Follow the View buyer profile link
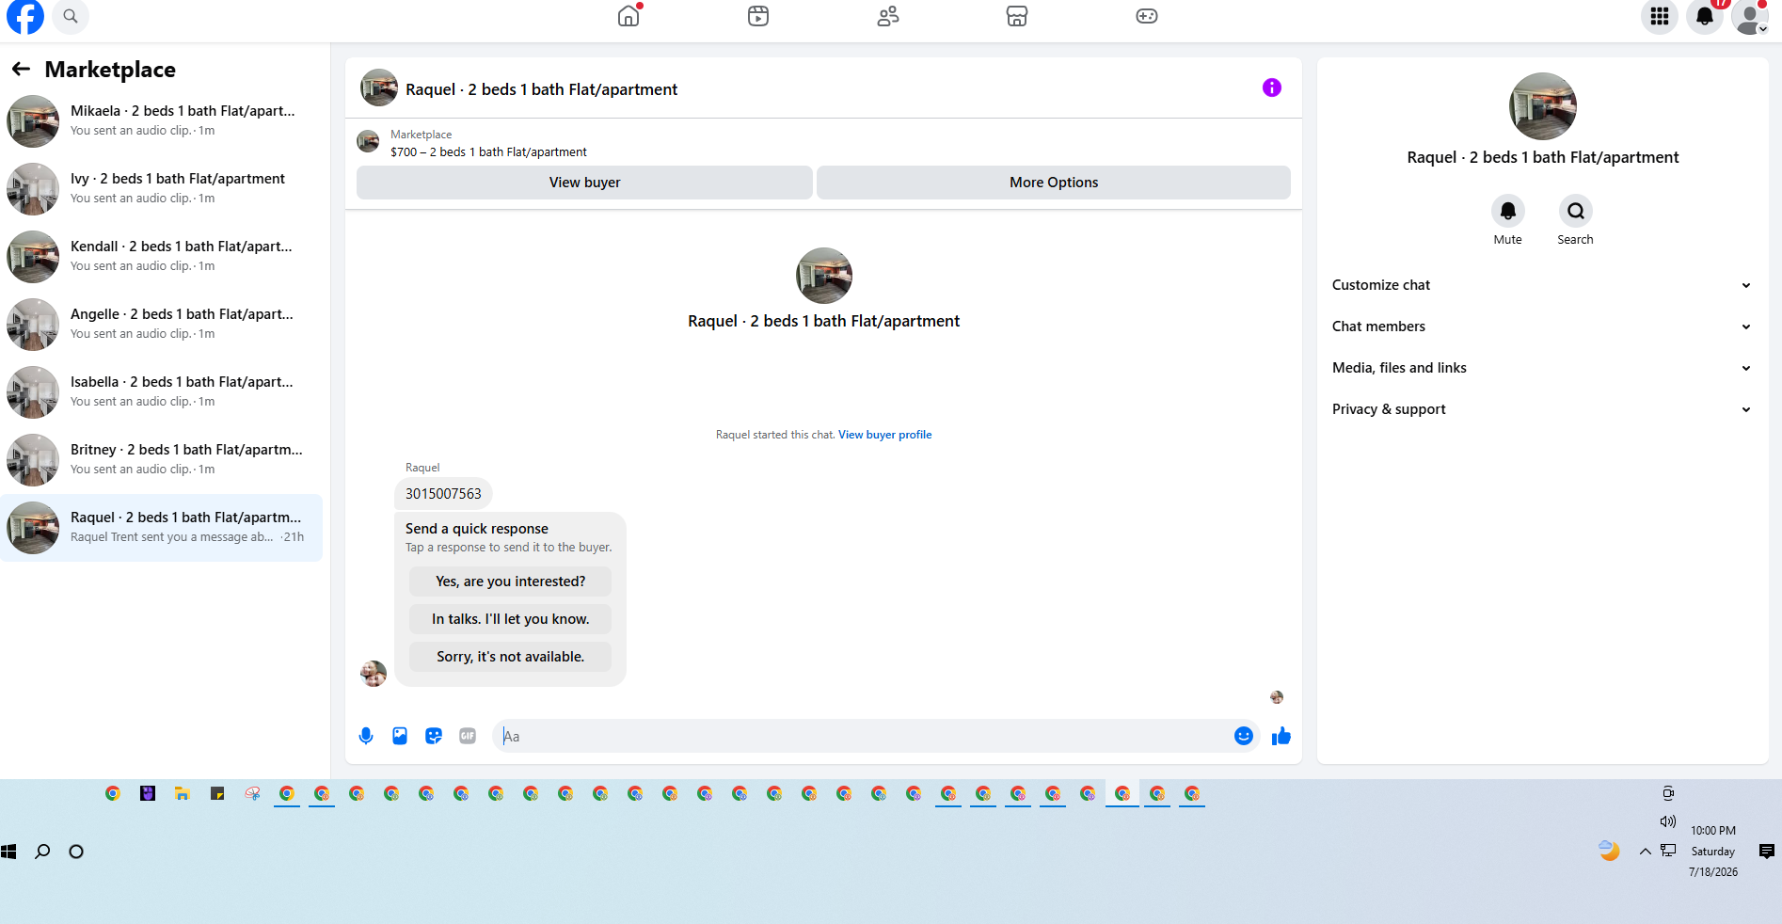The width and height of the screenshot is (1782, 924). (885, 435)
